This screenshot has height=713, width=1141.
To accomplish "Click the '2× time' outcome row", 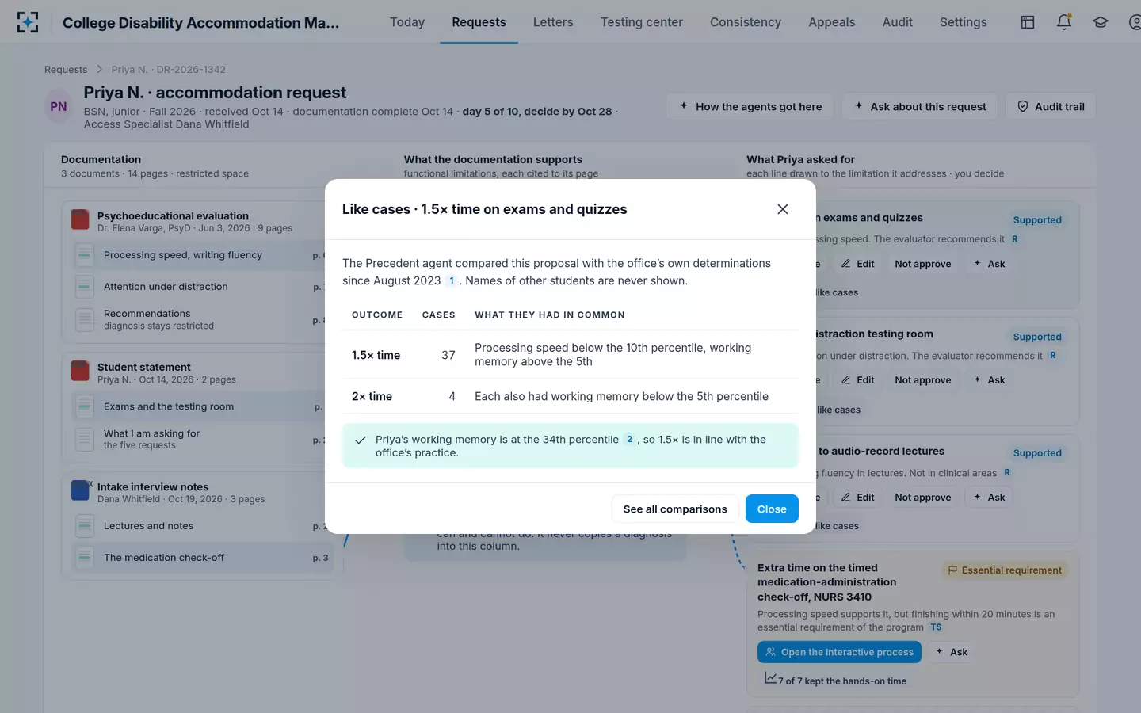I will (x=570, y=396).
